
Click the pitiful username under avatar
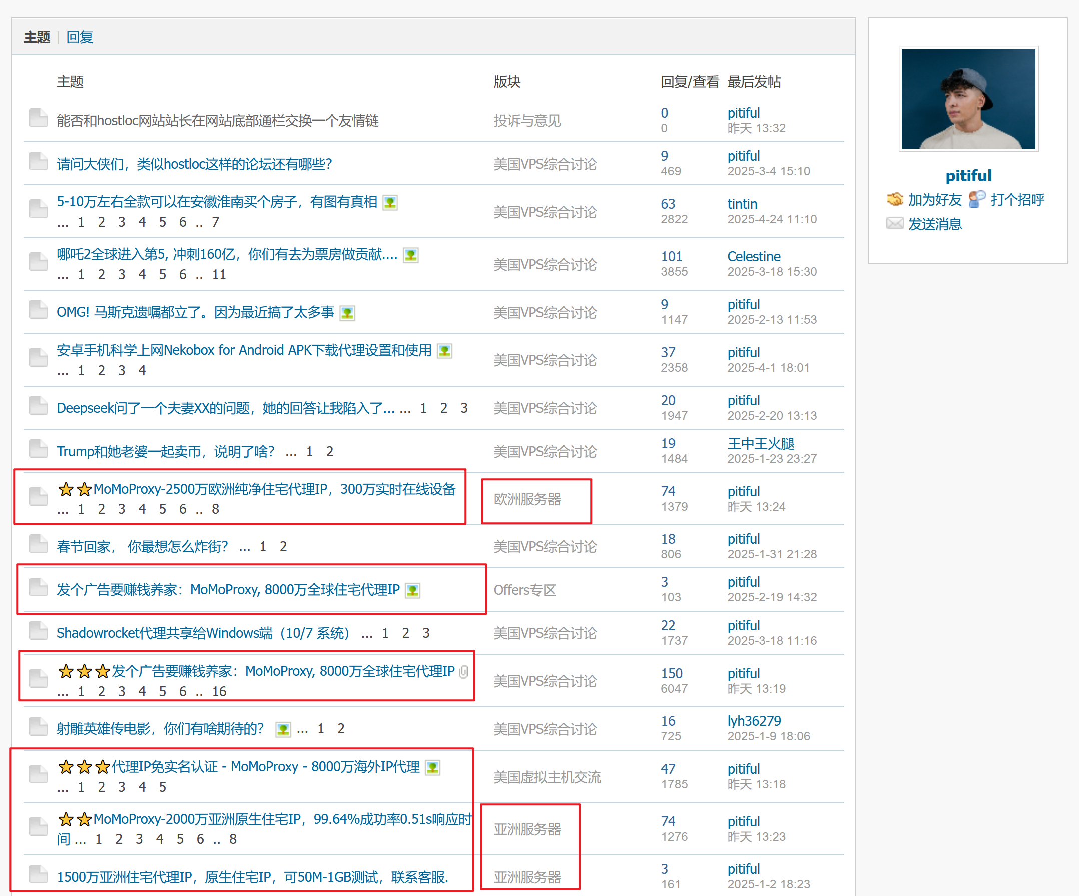click(x=968, y=176)
